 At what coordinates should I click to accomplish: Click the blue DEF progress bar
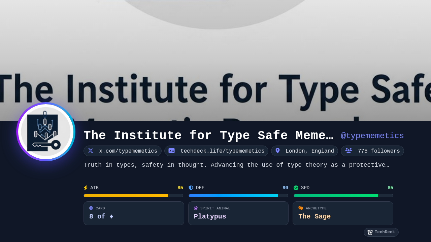point(238,196)
